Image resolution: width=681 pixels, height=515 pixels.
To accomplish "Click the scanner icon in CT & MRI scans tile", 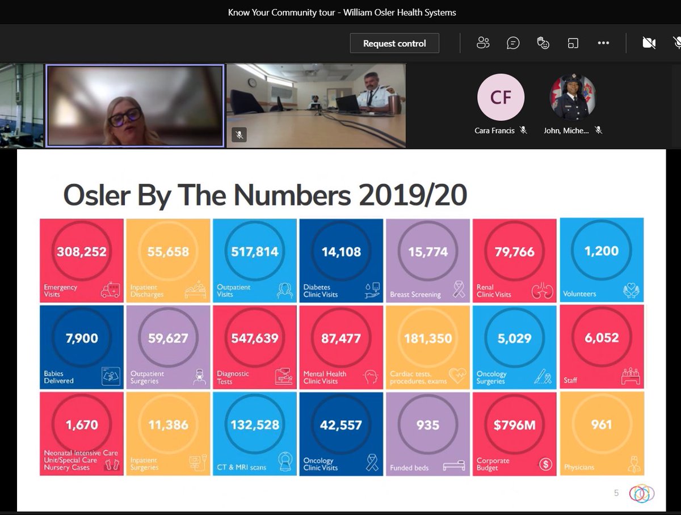I will pos(284,463).
